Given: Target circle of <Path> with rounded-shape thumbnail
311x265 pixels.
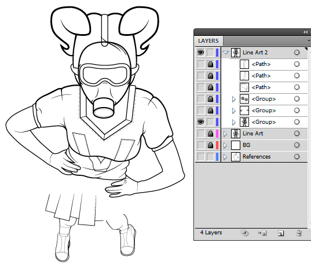Looking at the screenshot, I should (x=297, y=87).
